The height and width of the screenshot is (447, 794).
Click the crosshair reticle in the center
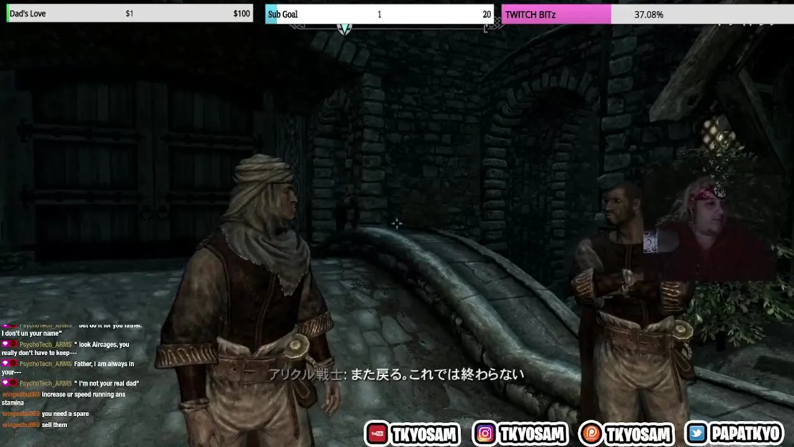tap(396, 223)
